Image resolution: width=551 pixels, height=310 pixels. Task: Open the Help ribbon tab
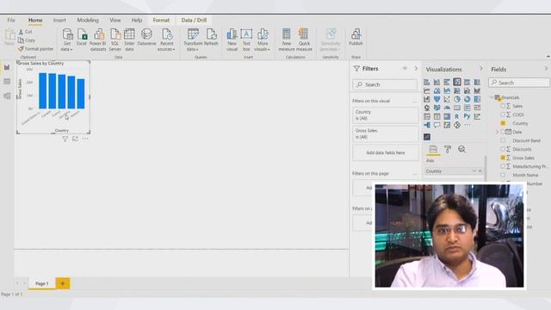coord(137,20)
